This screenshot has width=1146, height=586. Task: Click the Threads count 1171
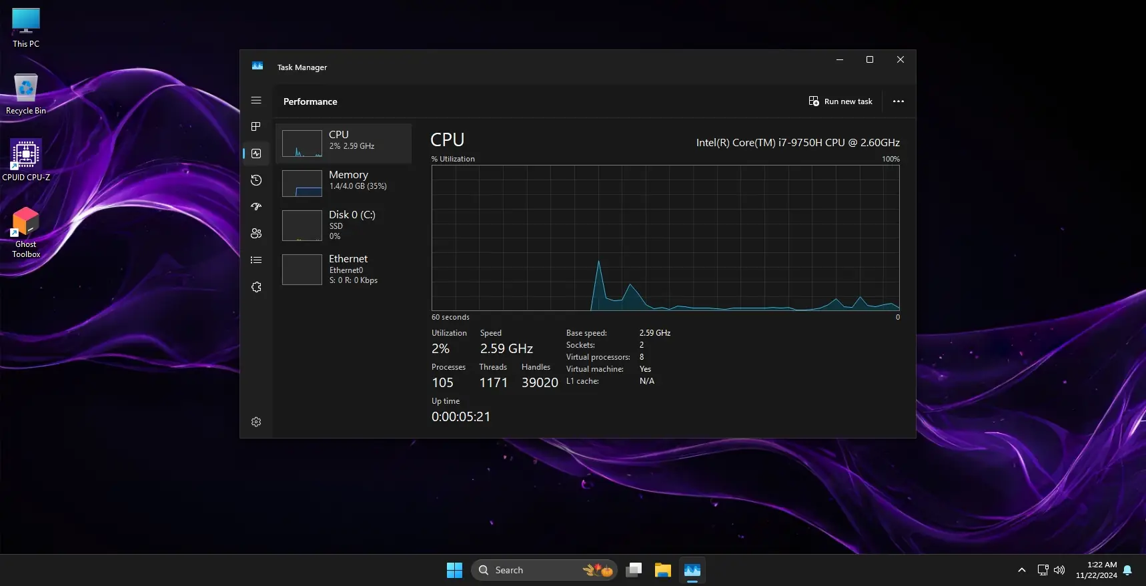coord(494,382)
